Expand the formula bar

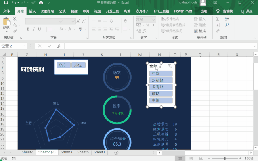pos(255,46)
